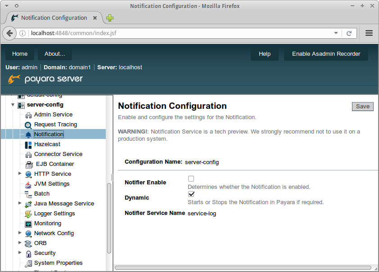Select the Notification bell icon in sidebar
Image resolution: width=379 pixels, height=272 pixels.
point(28,134)
